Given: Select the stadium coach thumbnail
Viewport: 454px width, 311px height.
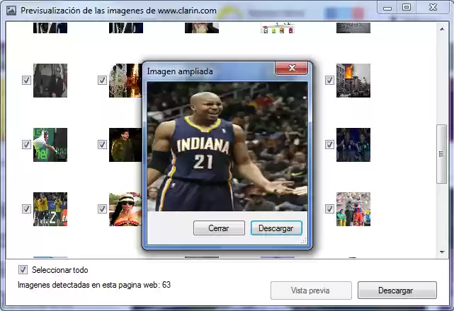Looking at the screenshot, I should click(353, 209).
